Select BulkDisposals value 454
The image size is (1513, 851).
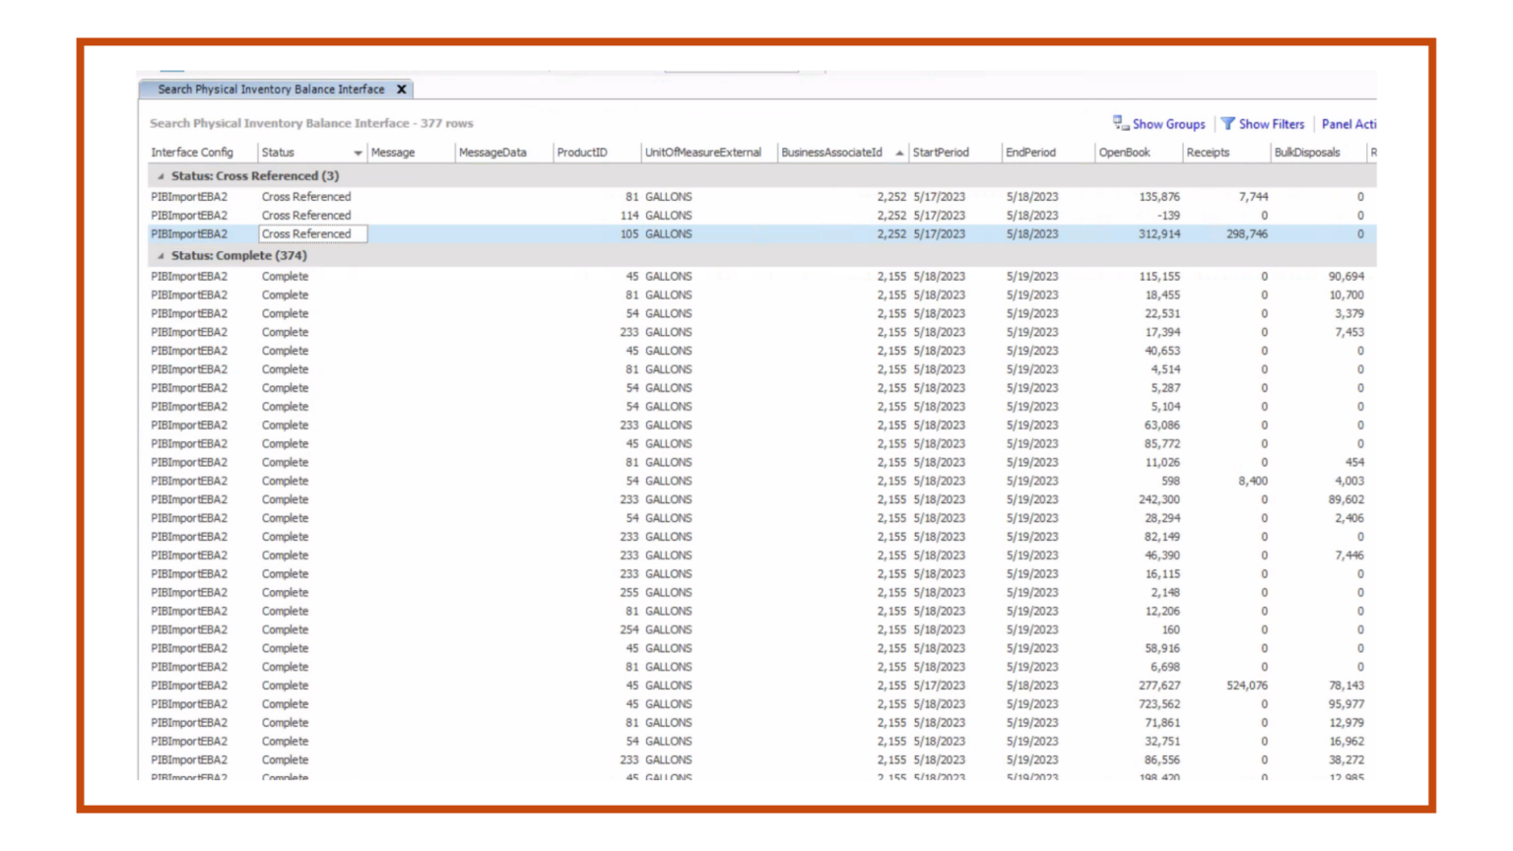click(x=1354, y=463)
